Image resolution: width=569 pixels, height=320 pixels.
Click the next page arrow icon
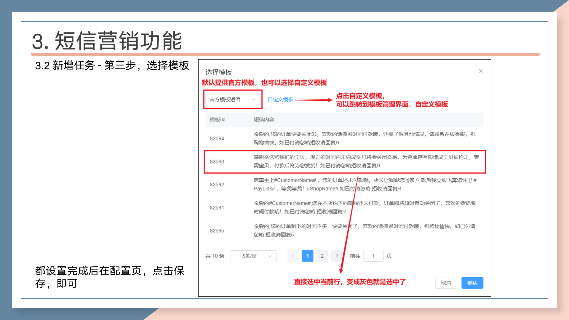pos(337,256)
